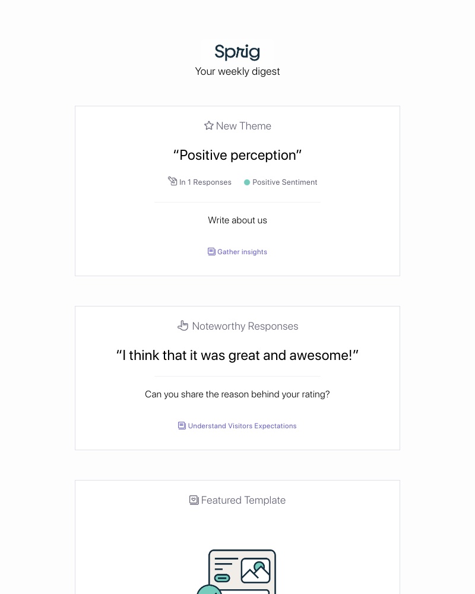Click the Positive perception theme title
The width and height of the screenshot is (475, 594).
pyautogui.click(x=237, y=155)
